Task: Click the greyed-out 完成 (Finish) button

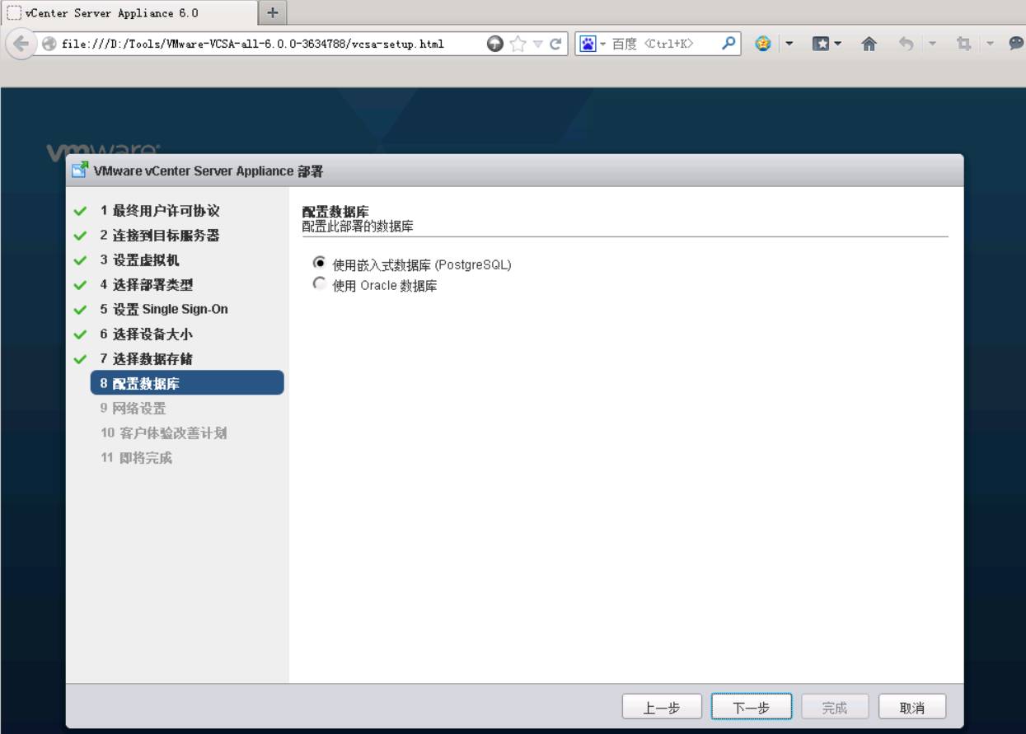Action: pyautogui.click(x=834, y=706)
